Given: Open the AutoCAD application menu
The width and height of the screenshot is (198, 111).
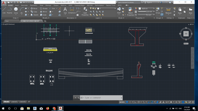Looking at the screenshot, I should click(x=4, y=3).
